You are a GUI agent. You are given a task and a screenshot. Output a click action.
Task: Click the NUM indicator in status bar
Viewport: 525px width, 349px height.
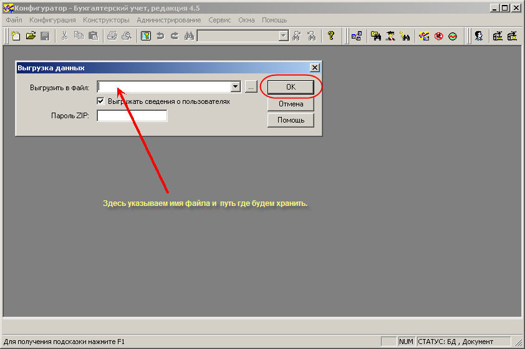pos(406,342)
